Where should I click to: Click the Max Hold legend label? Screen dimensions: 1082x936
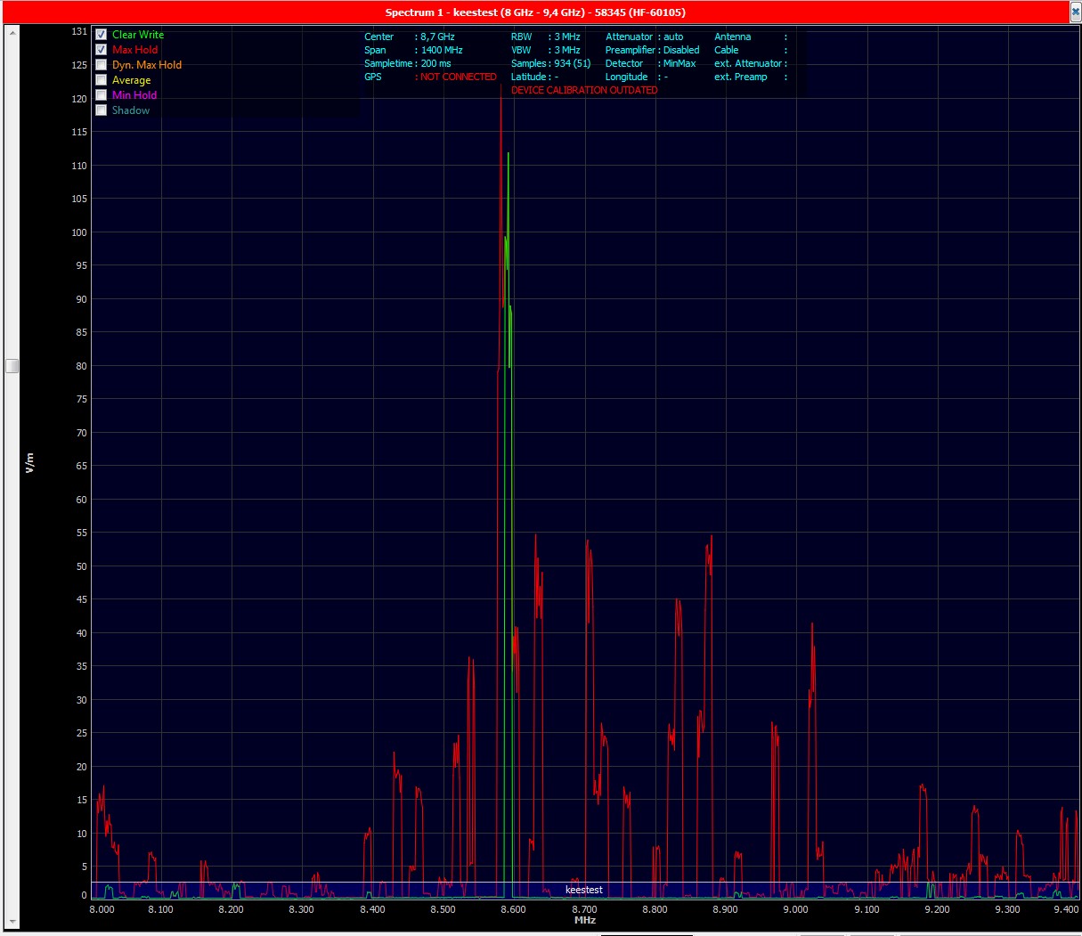click(134, 50)
